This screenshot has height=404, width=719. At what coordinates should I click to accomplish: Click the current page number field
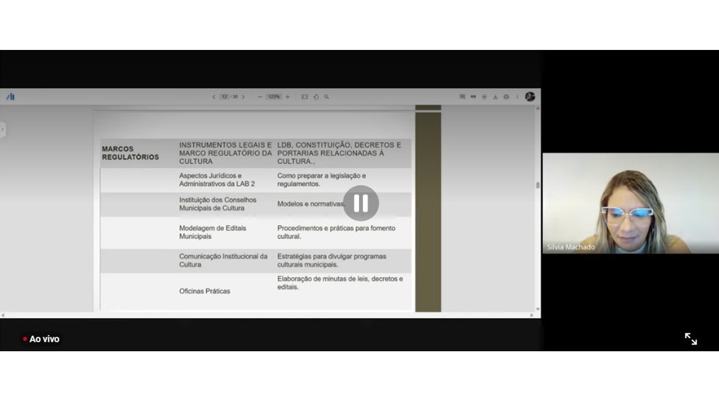coord(224,97)
